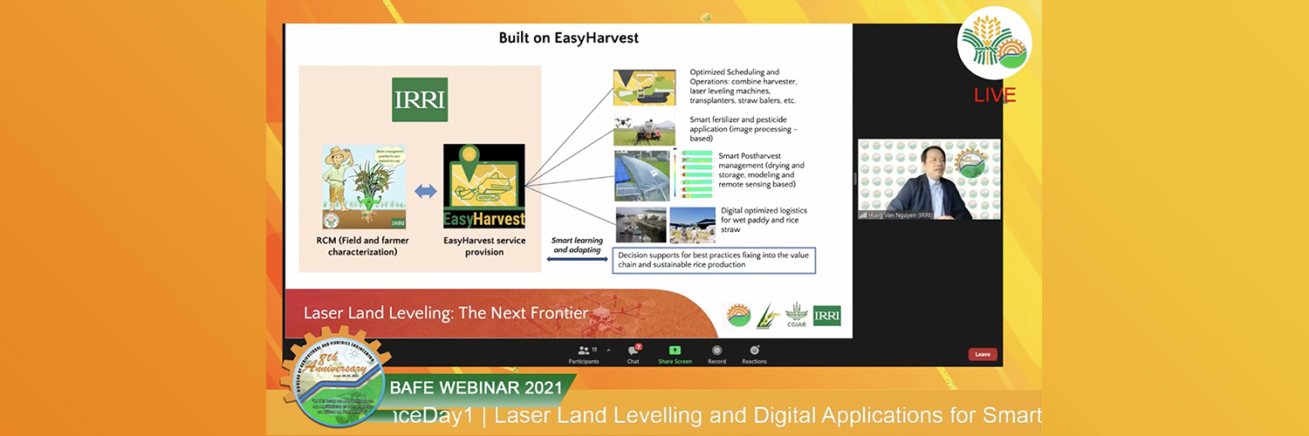
Task: Start recording with the Record button
Action: 716,354
